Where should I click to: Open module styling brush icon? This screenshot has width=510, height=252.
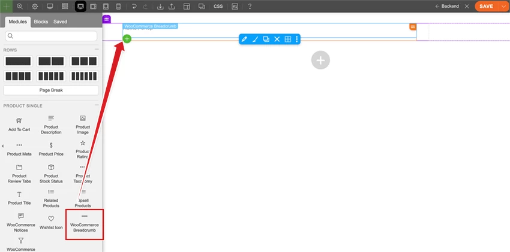pos(256,40)
